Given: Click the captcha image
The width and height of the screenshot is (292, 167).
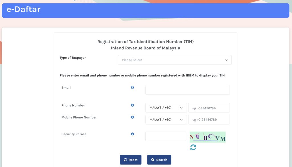Looking at the screenshot, I should 208,137.
